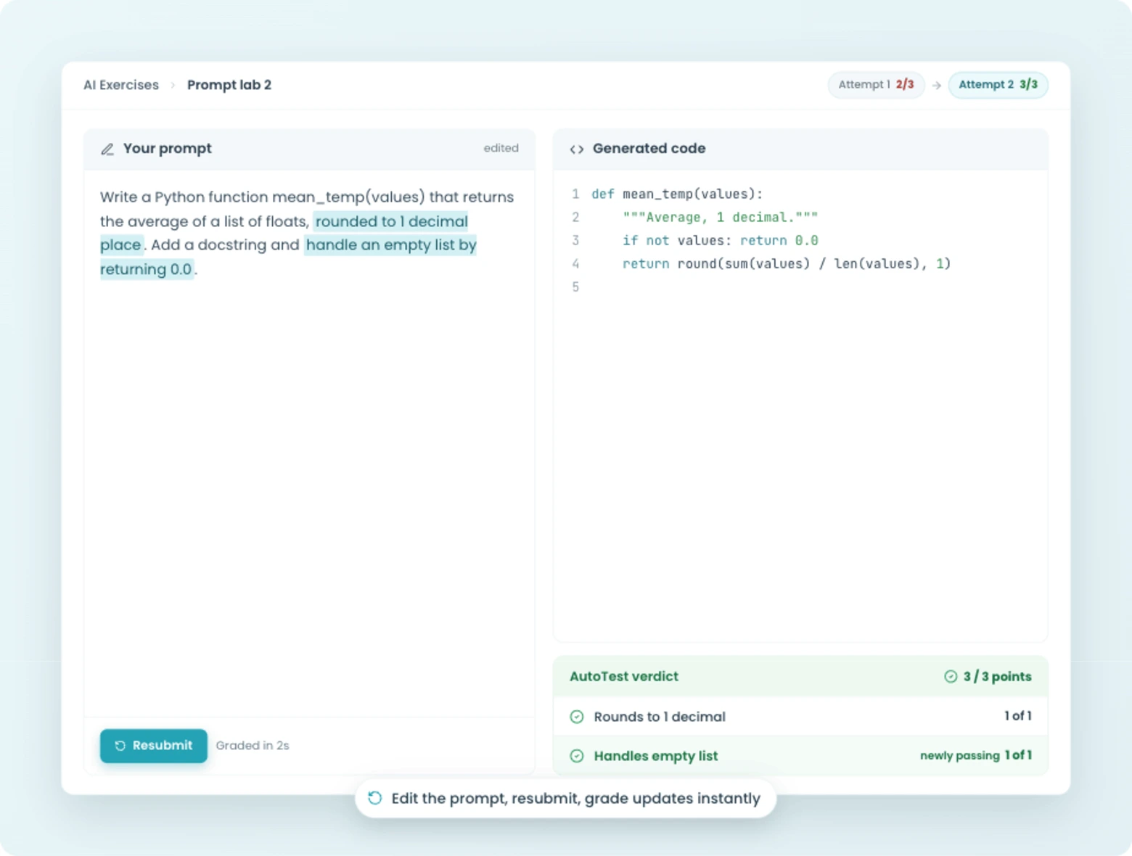1132x856 pixels.
Task: Click the highlighted 'returning 0.0' phrase
Action: (147, 269)
